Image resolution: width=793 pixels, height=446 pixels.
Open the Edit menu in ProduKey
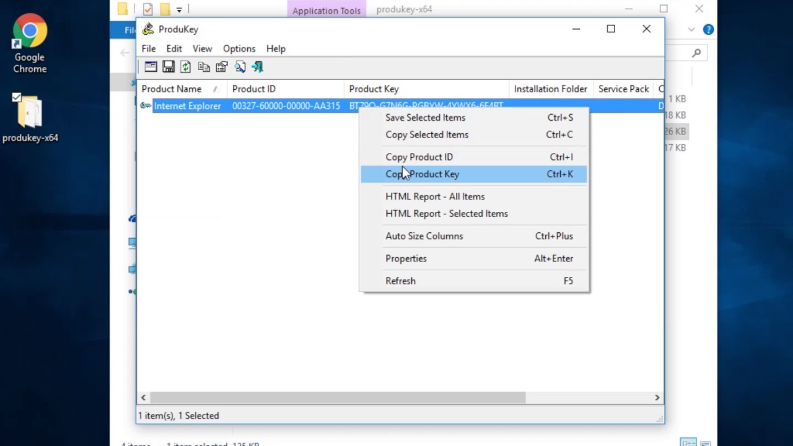[174, 48]
